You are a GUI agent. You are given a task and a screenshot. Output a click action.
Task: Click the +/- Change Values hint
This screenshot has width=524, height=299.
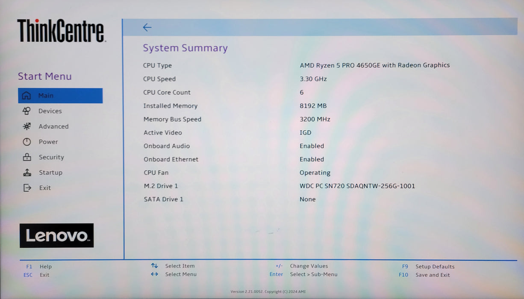[302, 266]
